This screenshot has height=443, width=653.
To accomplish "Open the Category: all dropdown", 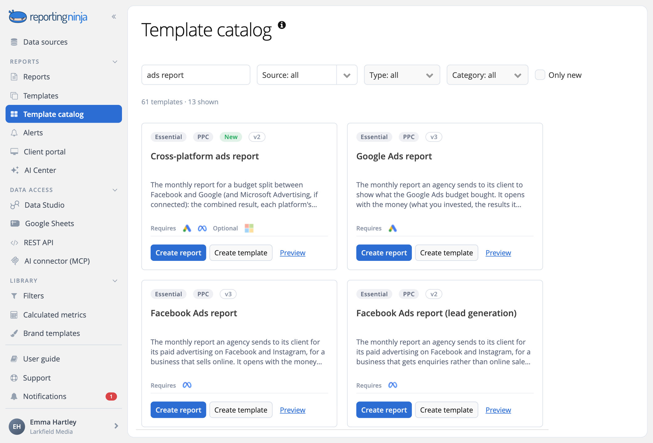I will [487, 75].
